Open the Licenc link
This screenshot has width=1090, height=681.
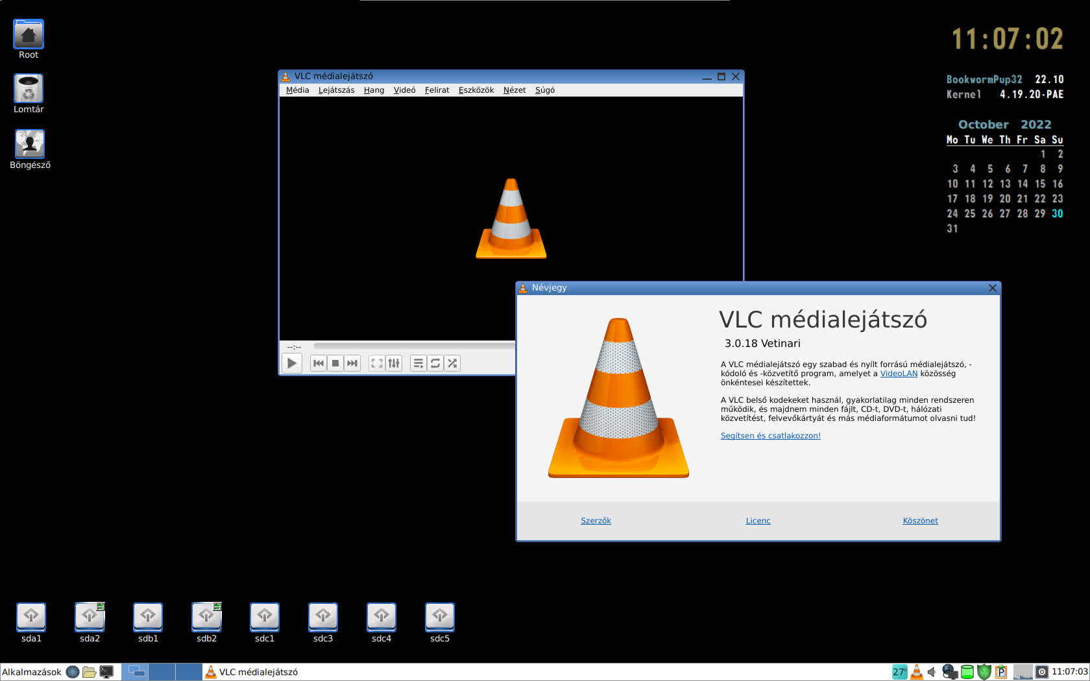pos(758,521)
